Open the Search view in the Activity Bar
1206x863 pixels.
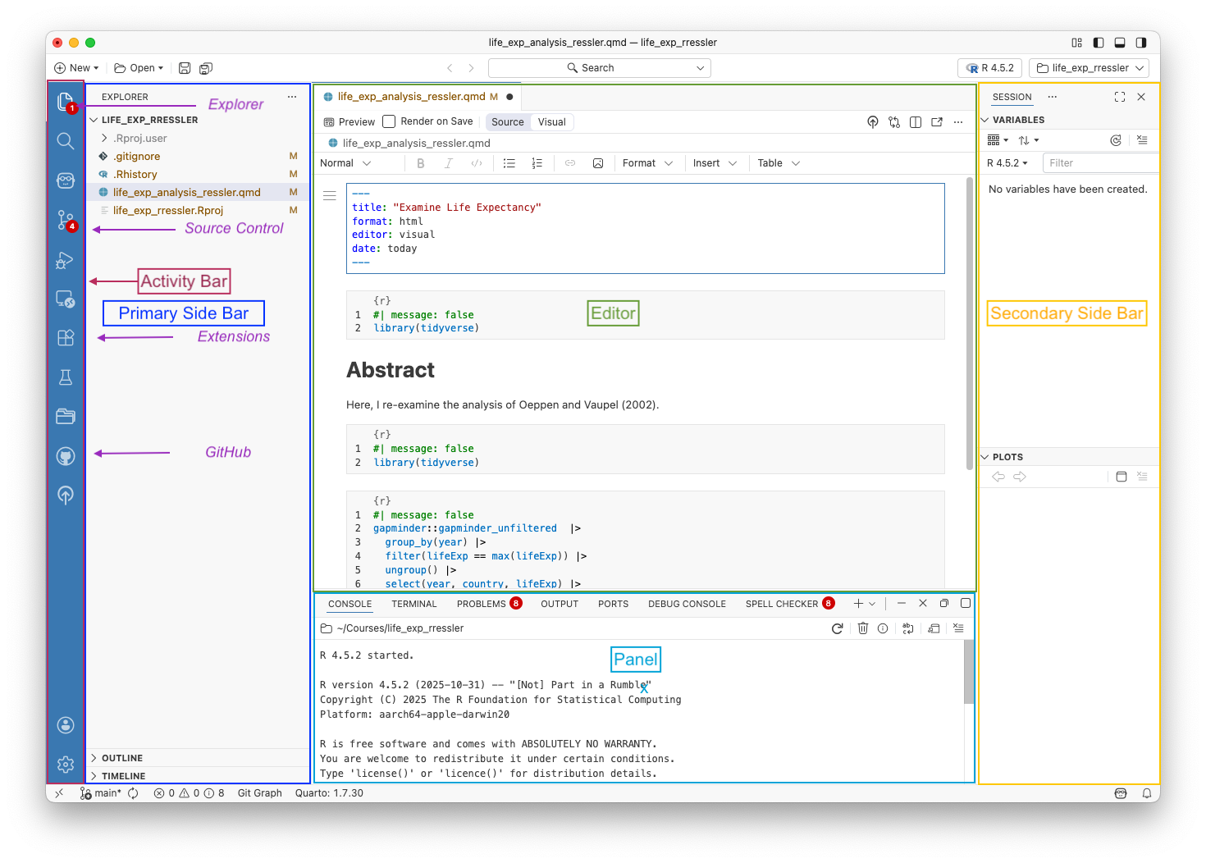(x=66, y=140)
